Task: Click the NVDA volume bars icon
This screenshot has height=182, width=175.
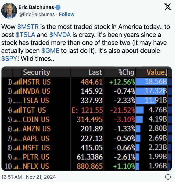Action: click(x=17, y=91)
